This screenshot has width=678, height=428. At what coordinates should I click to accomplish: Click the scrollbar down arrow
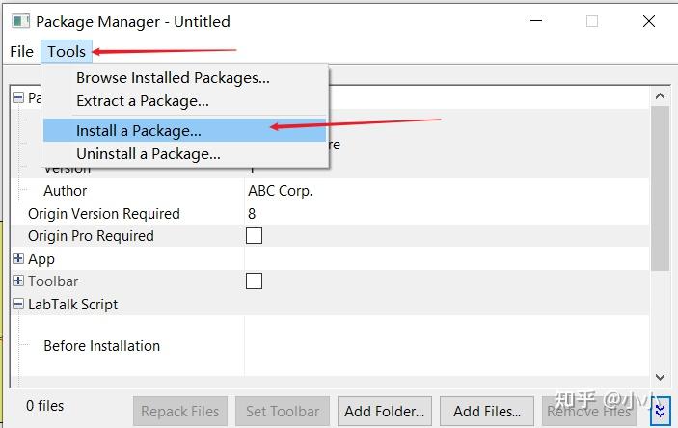point(660,378)
